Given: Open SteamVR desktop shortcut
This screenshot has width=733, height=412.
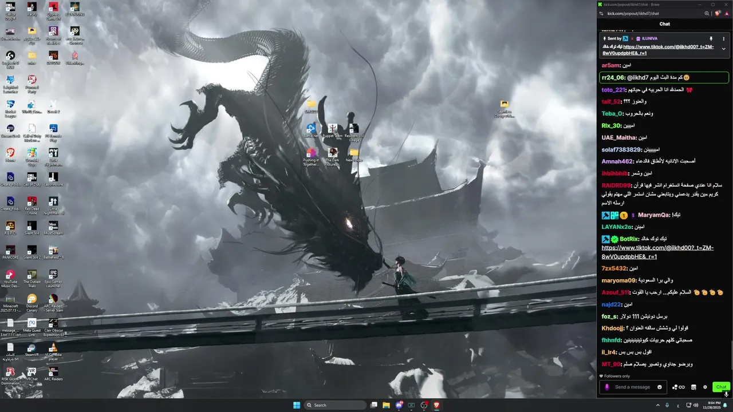Looking at the screenshot, I should coord(32,350).
